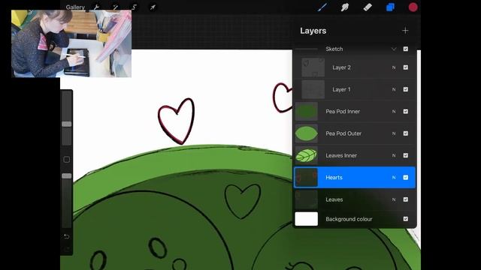Undo the last action with arrow
481x270 pixels.
click(x=67, y=236)
